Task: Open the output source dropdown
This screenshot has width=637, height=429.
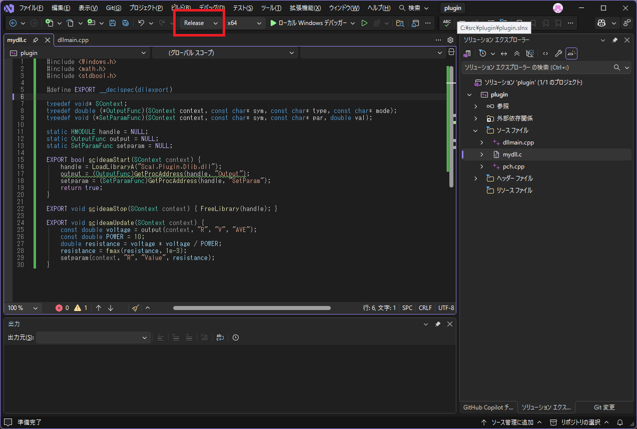Action: coord(93,337)
